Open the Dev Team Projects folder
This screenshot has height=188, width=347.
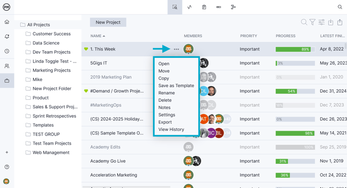[x=48, y=52]
